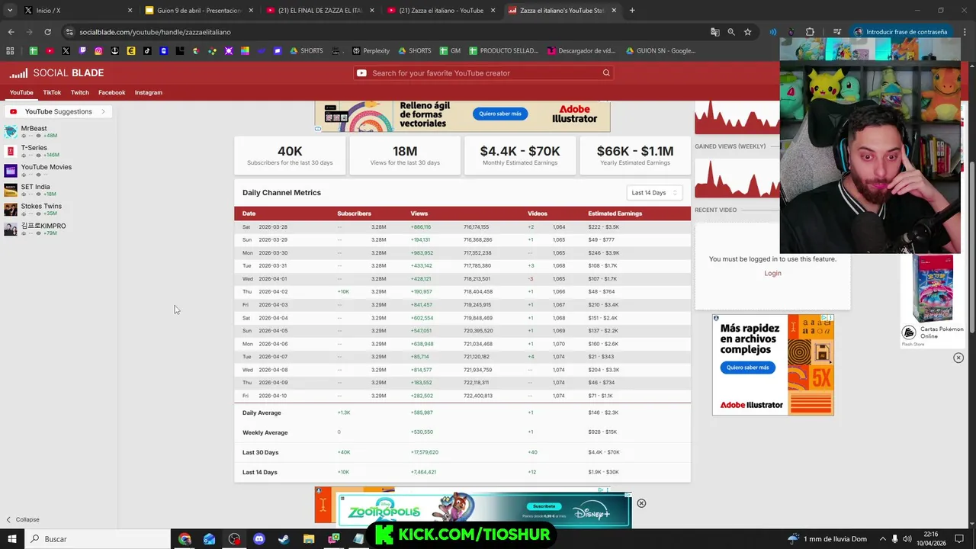Screen dimensions: 976x549
Task: Open Discord from the taskbar
Action: click(x=259, y=539)
